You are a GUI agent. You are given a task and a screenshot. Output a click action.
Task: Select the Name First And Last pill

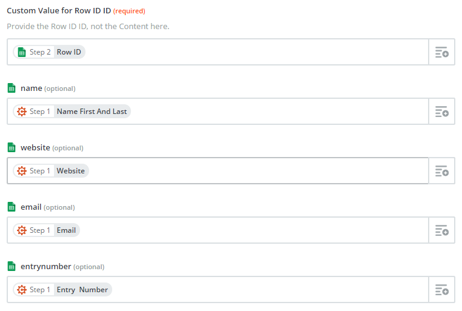click(x=72, y=112)
